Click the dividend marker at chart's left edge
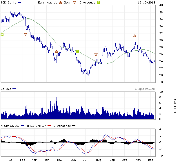Viewport: 178px width, 164px height. [x=2, y=35]
